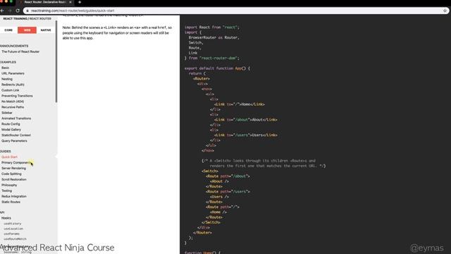Switch to the NATIVE docs tab
The width and height of the screenshot is (451, 254).
point(46,30)
